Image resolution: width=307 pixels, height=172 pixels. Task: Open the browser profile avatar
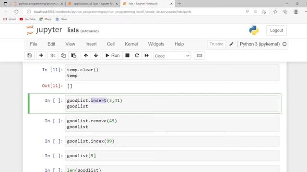point(296,11)
